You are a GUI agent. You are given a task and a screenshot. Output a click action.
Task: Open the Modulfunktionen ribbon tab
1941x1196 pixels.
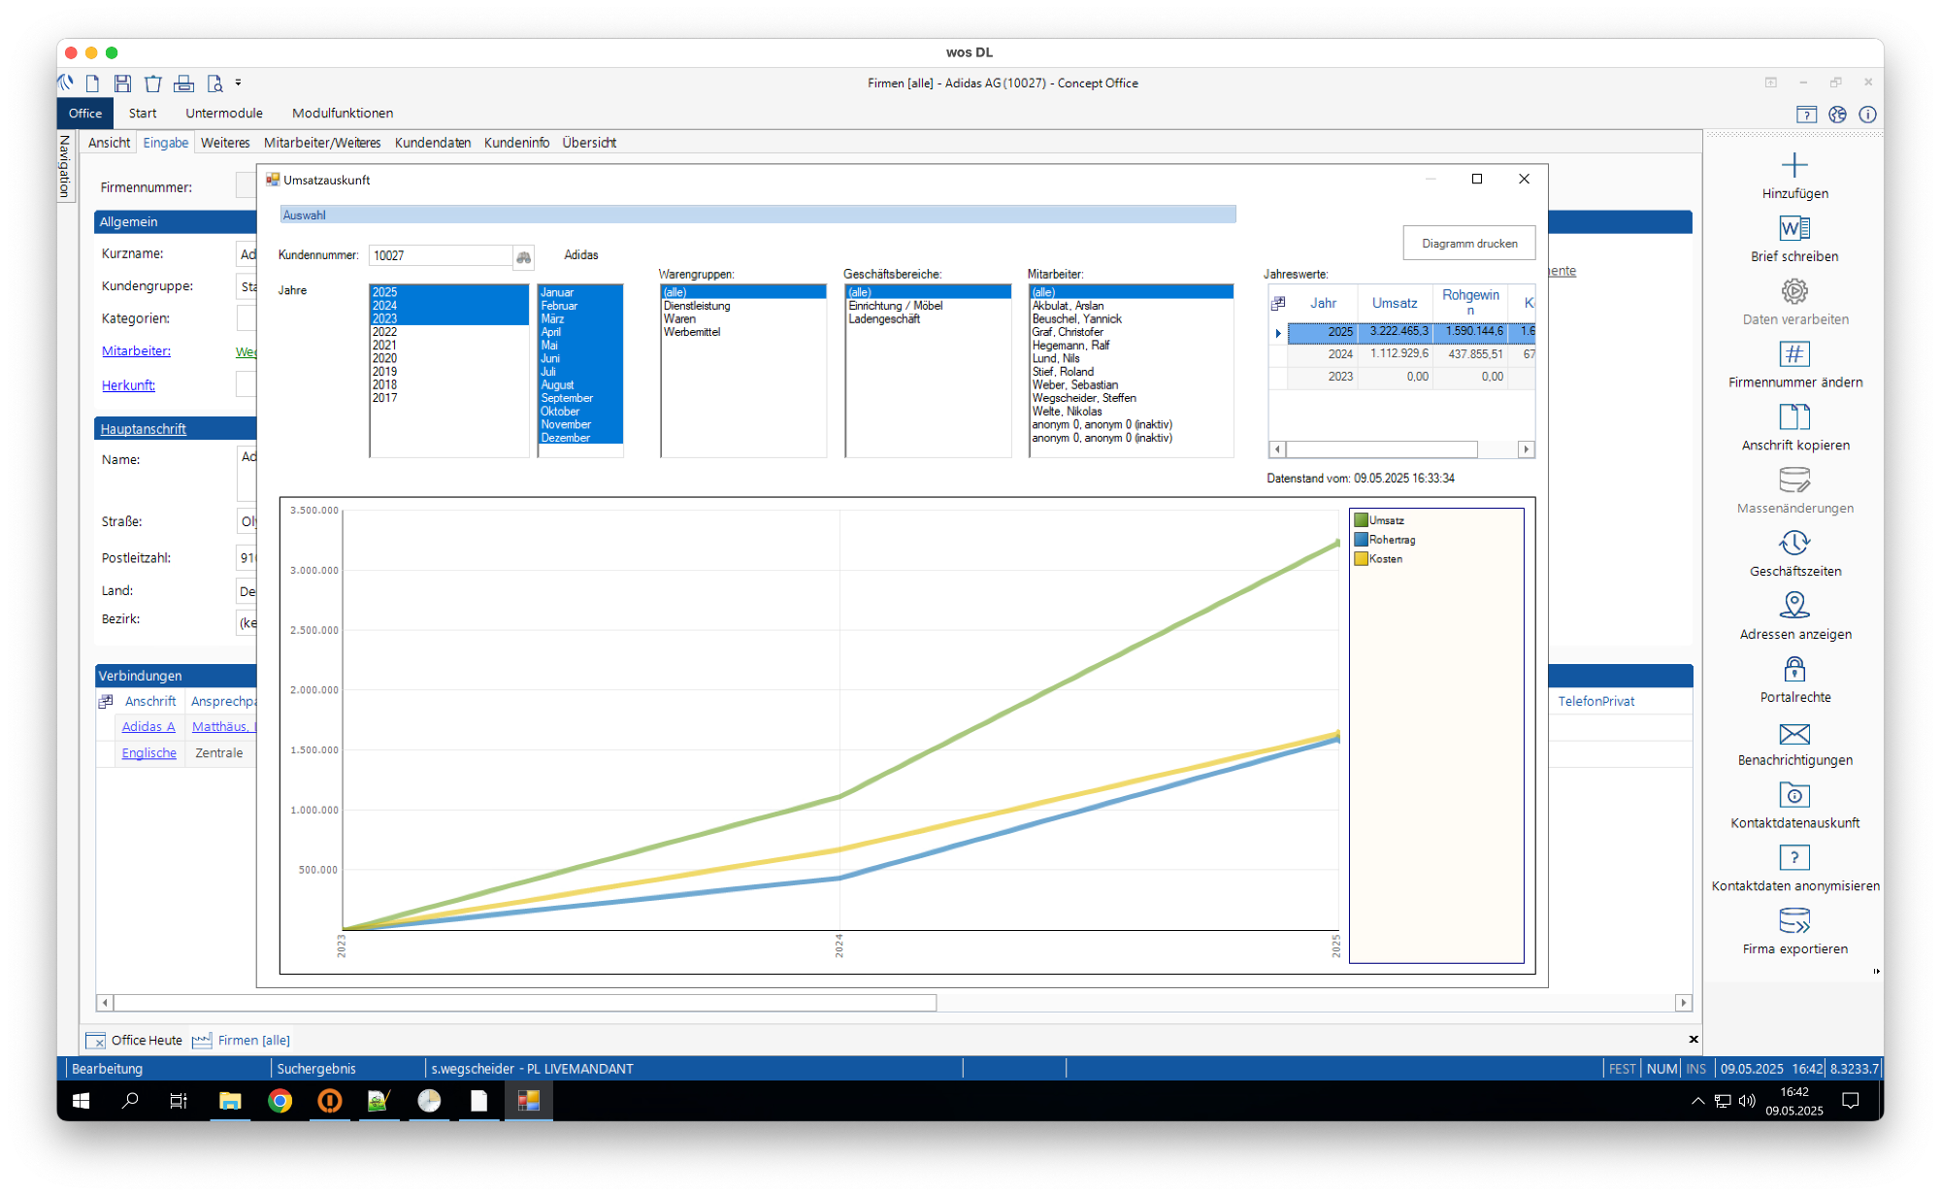tap(343, 114)
